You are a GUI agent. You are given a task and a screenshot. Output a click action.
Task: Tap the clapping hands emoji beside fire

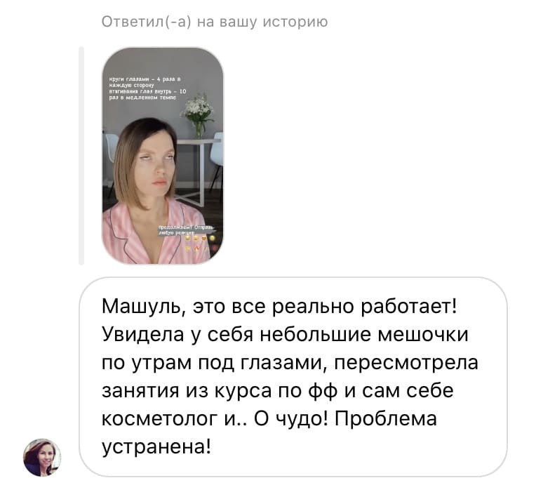(206, 249)
